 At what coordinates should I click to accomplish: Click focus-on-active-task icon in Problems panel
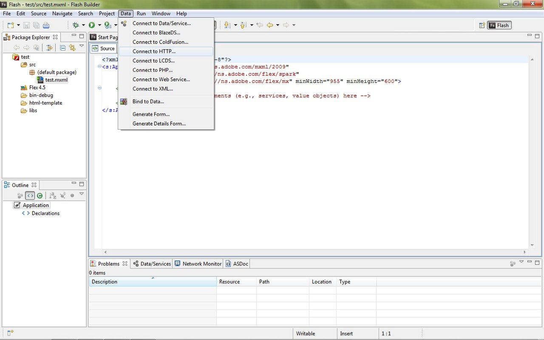click(513, 263)
